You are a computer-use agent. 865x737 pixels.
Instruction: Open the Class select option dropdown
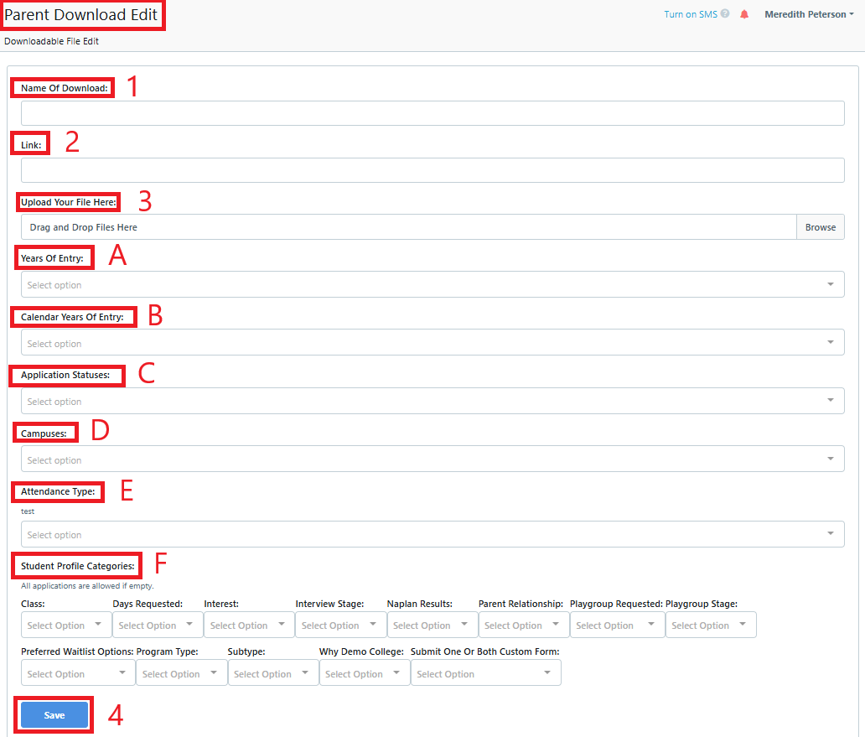coord(65,625)
